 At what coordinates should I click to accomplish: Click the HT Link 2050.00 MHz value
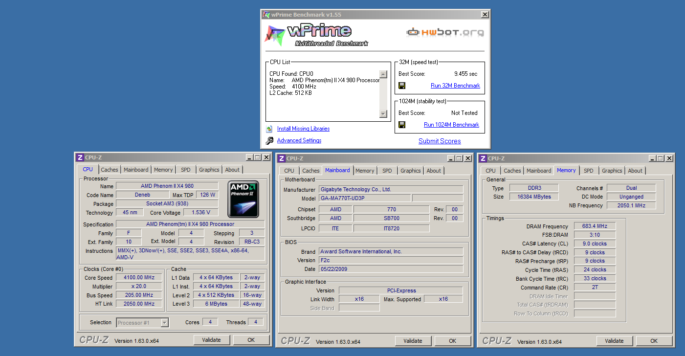[139, 304]
